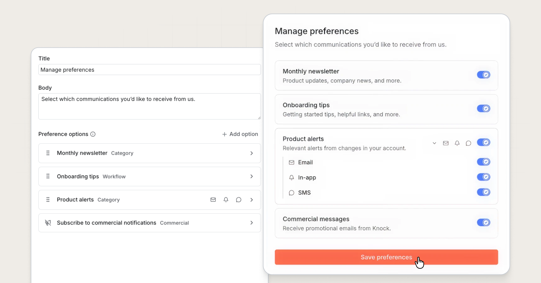
Task: Click drag handle for Onboarding tips option
Action: 48,176
